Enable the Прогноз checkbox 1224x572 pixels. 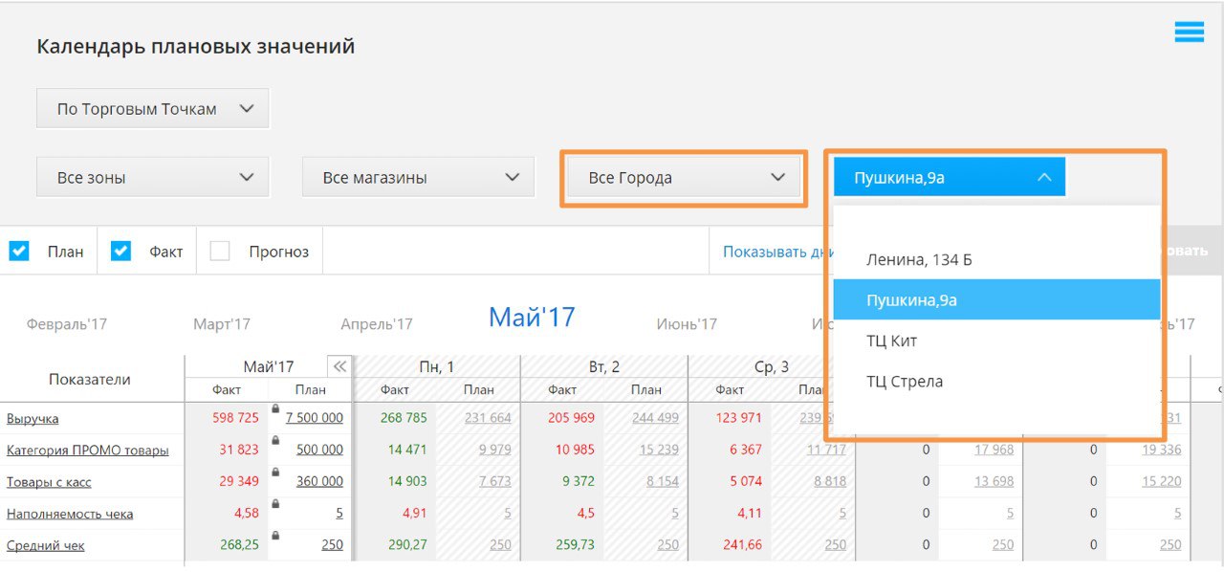[x=220, y=252]
